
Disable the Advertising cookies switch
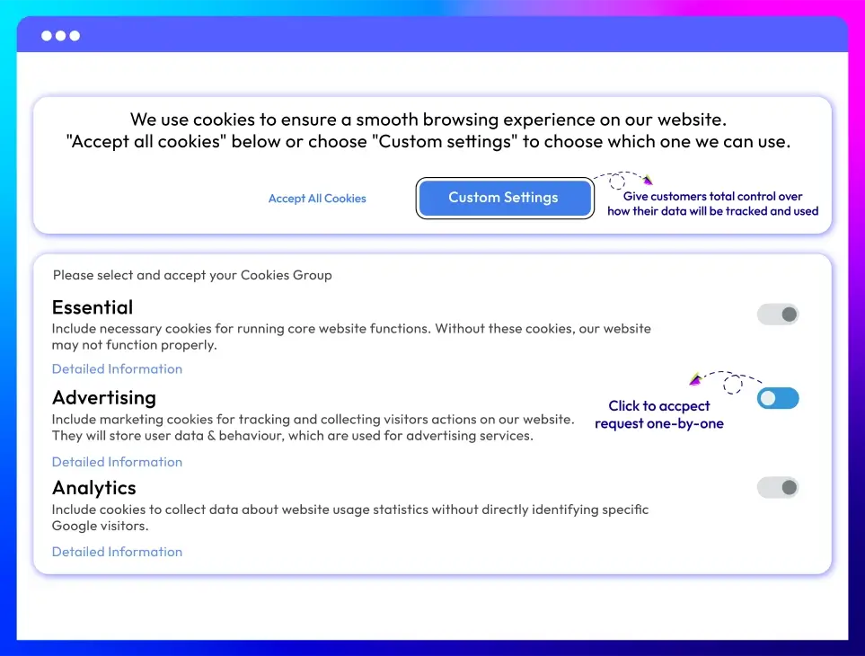(778, 398)
